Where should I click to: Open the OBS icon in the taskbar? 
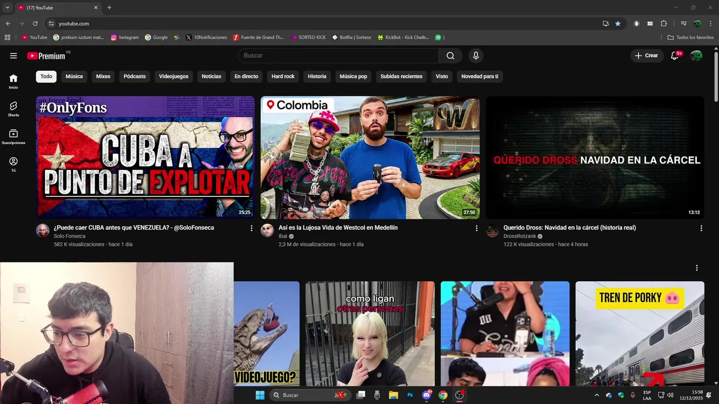tap(459, 395)
